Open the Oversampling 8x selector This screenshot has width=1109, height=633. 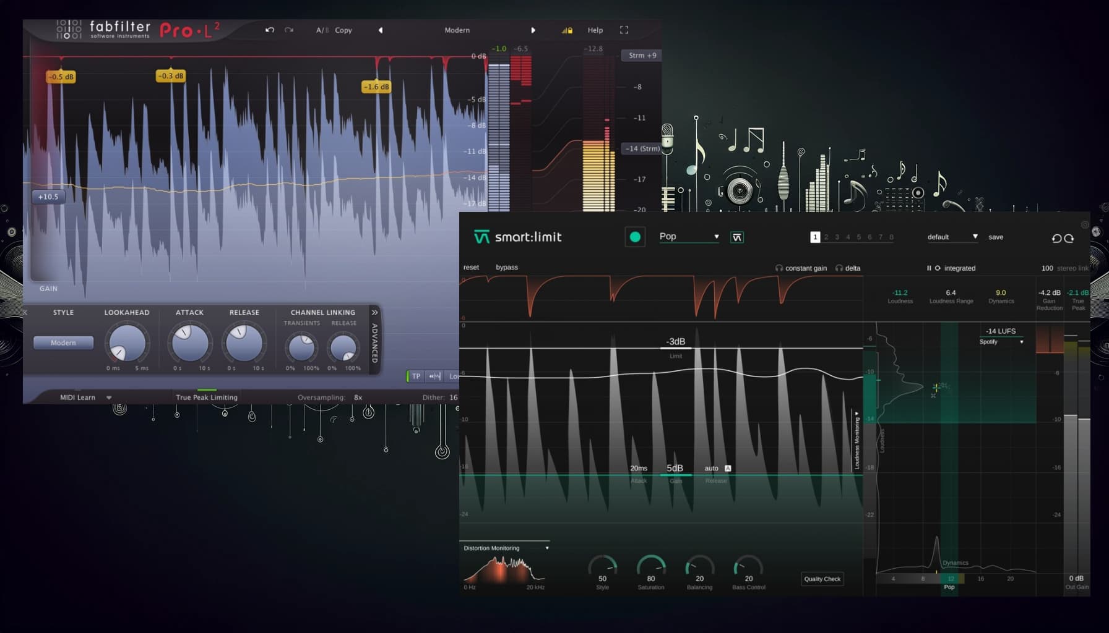(358, 397)
